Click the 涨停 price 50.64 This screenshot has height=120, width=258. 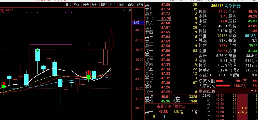point(223,51)
